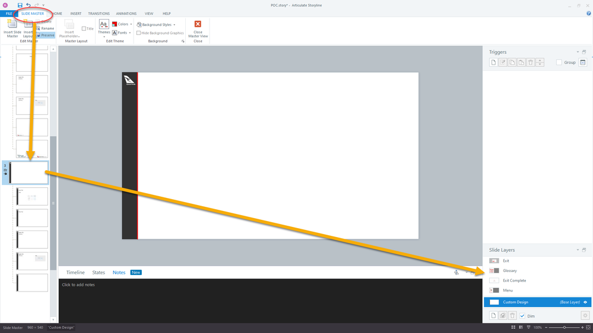This screenshot has height=333, width=593.
Task: Paste trigger in Triggers panel
Action: (x=521, y=62)
